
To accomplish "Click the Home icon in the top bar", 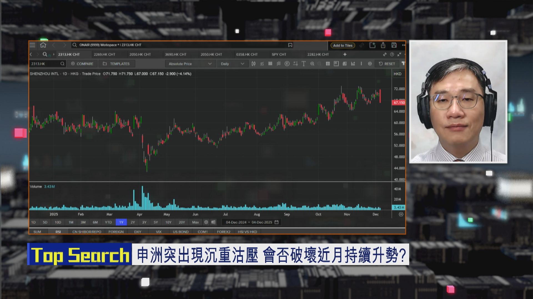I will (43, 45).
